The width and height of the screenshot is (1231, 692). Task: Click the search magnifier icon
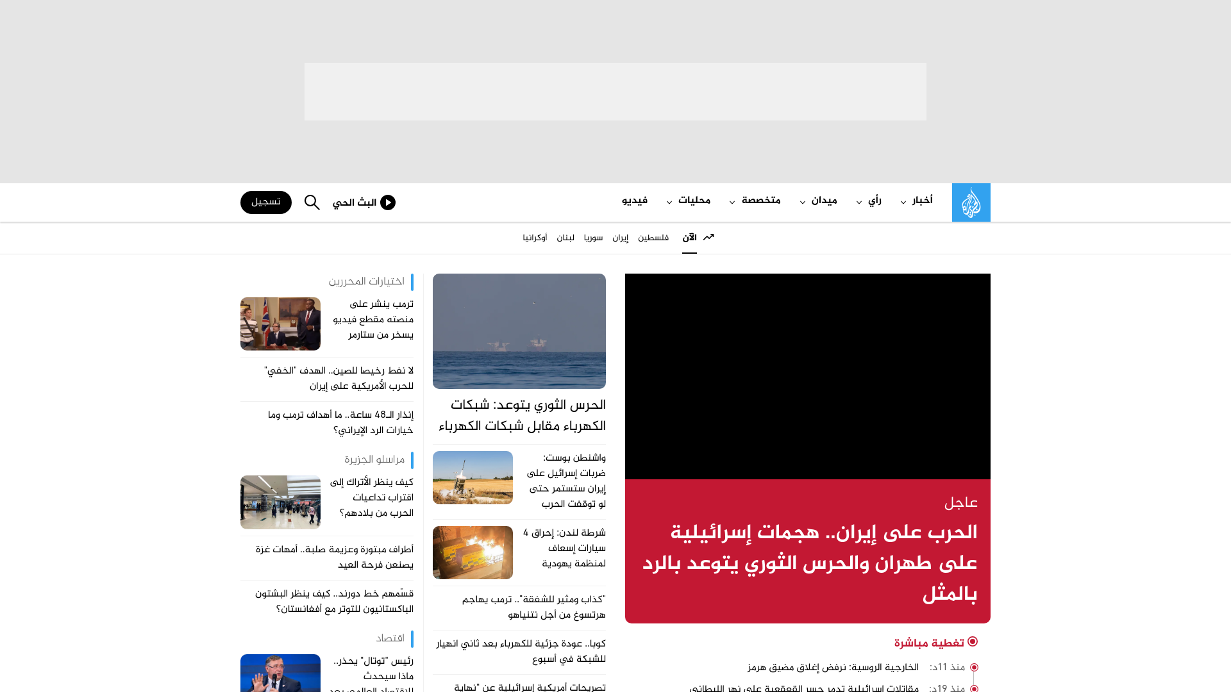coord(312,202)
